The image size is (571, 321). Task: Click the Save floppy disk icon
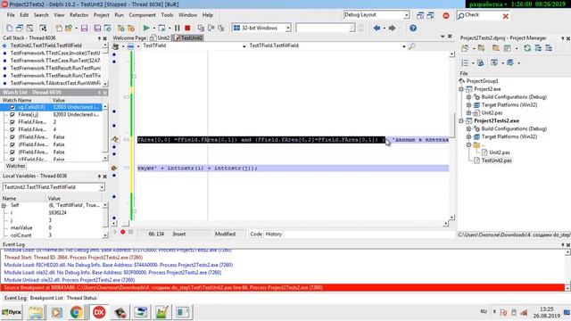[84, 28]
